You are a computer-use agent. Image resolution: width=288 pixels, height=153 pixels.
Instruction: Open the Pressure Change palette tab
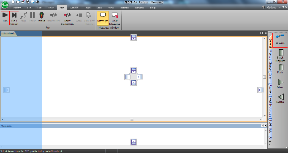click(x=270, y=60)
